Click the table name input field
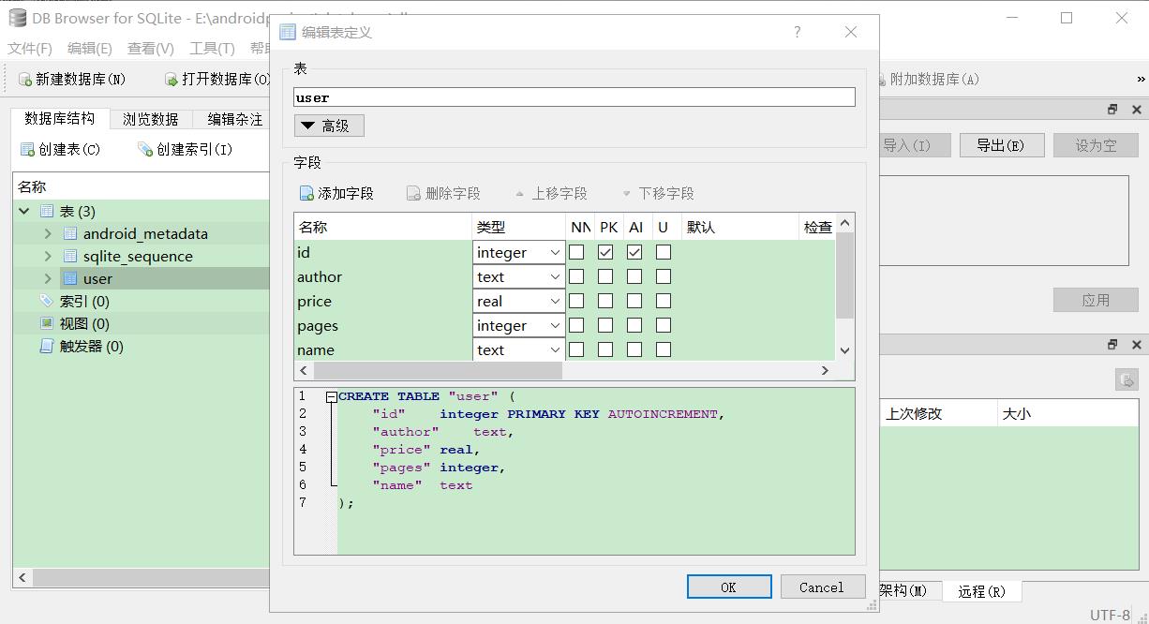 click(x=574, y=97)
